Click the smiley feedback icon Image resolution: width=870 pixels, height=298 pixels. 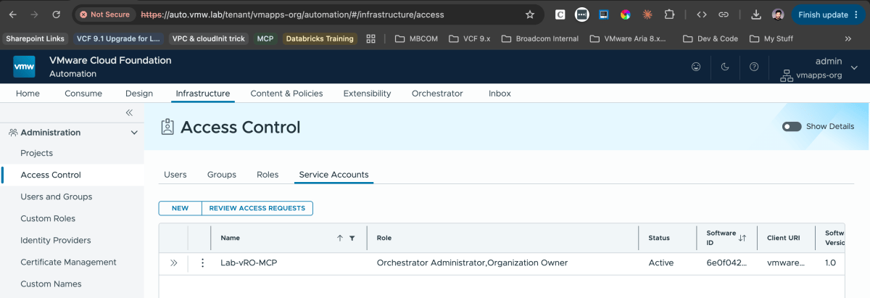[x=696, y=67]
